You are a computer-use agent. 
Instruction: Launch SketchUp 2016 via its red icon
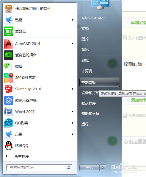tap(9, 89)
